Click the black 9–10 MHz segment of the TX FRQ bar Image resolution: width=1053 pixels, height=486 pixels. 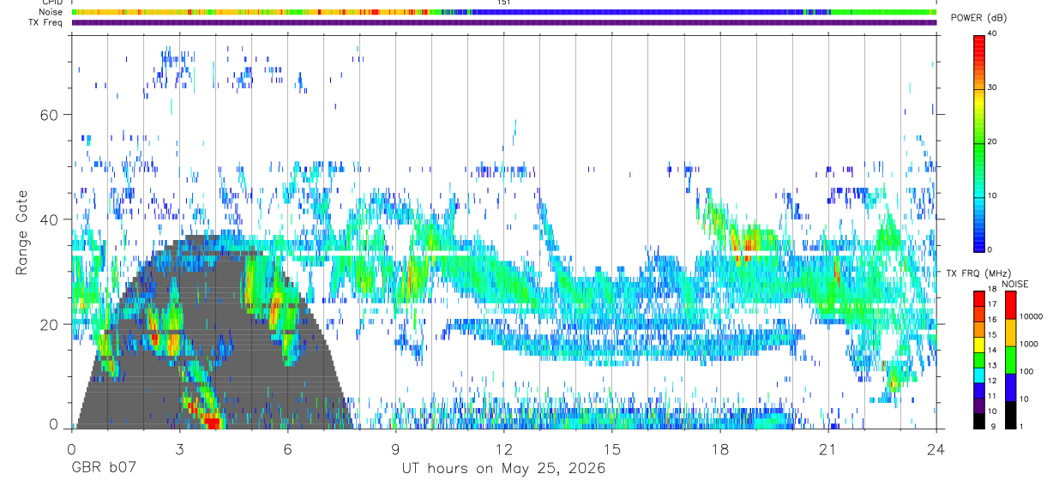pos(978,419)
